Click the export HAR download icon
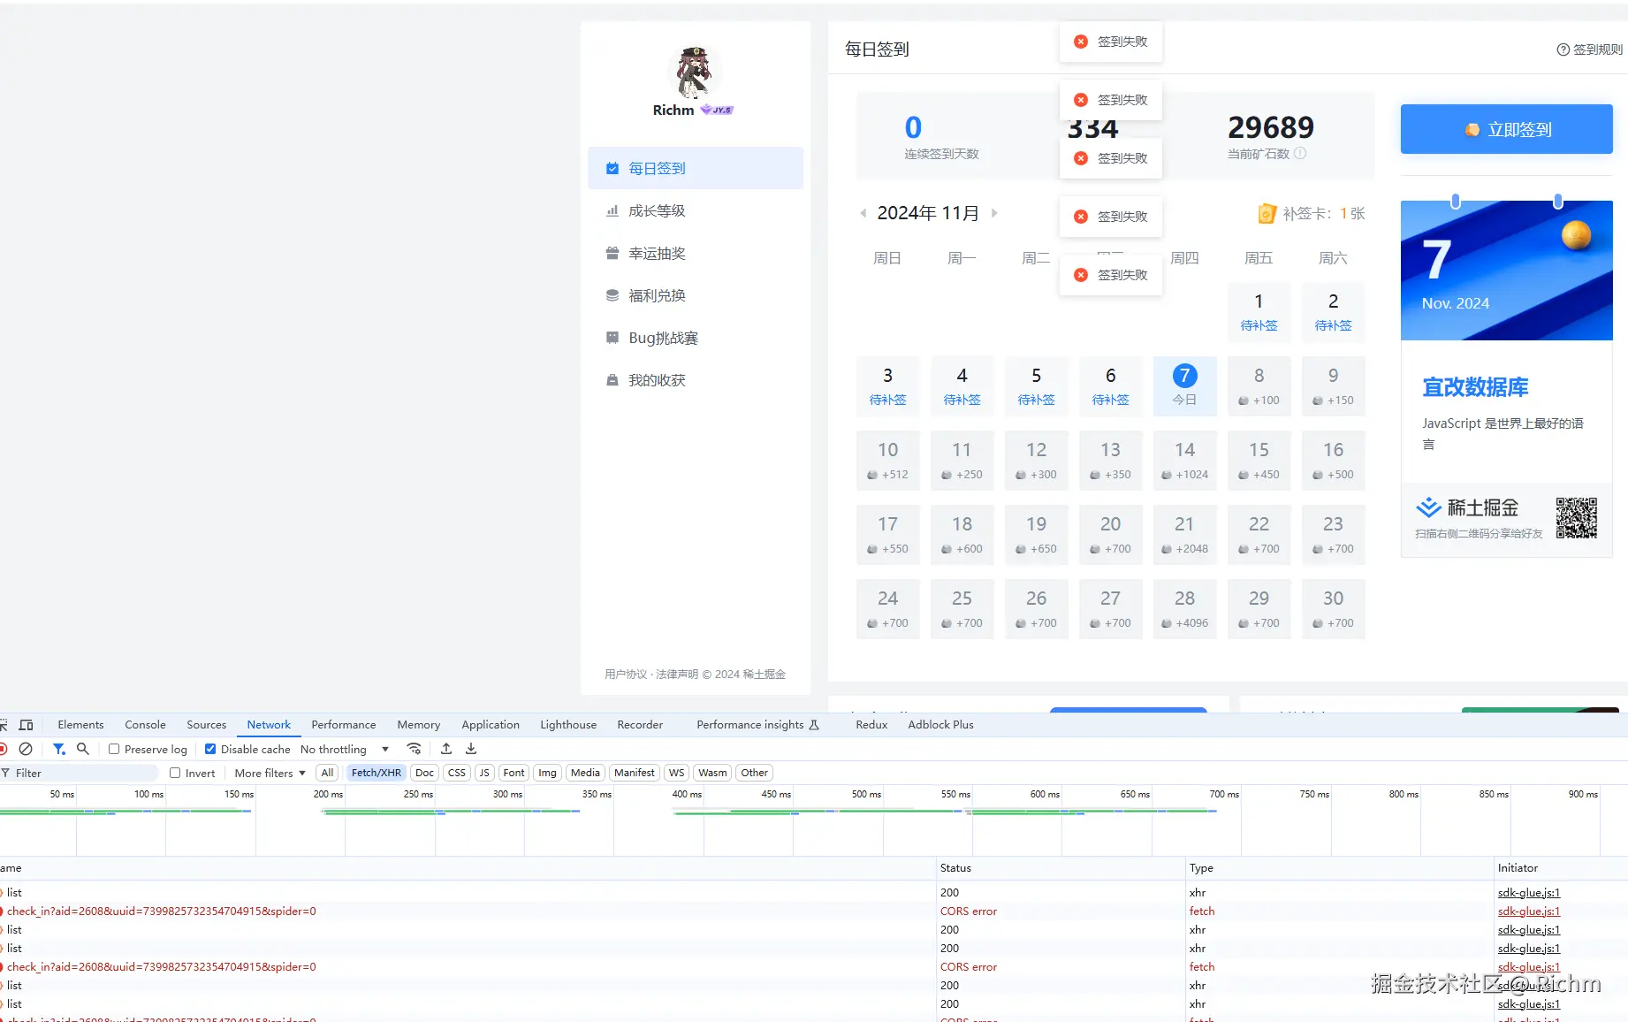The height and width of the screenshot is (1022, 1628). click(x=471, y=749)
